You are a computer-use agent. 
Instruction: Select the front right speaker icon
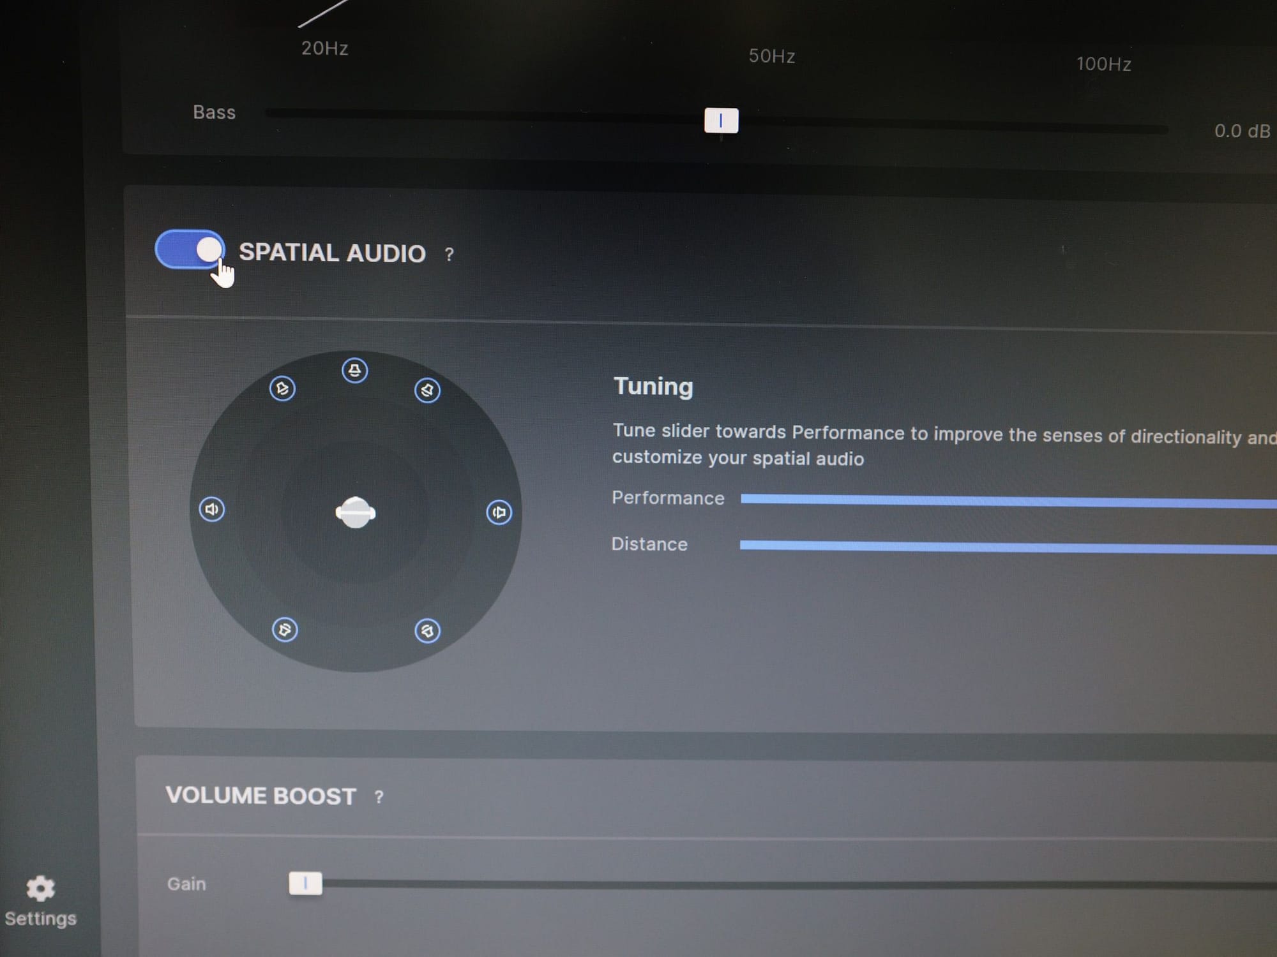click(x=427, y=390)
